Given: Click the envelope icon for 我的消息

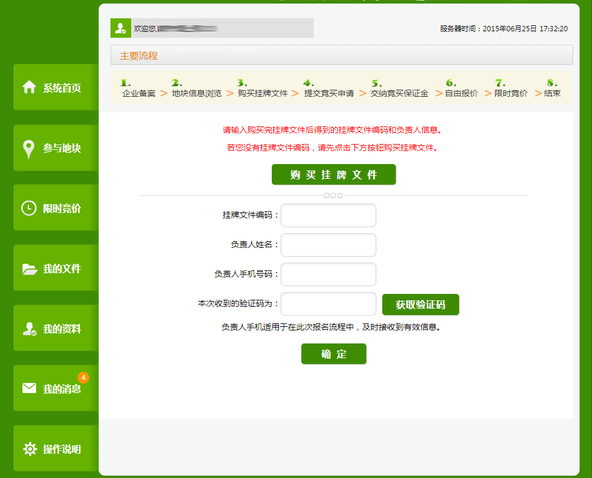Looking at the screenshot, I should pyautogui.click(x=29, y=388).
